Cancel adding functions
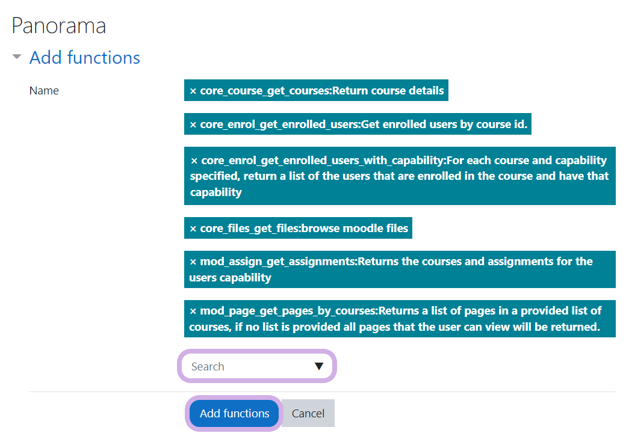 click(308, 413)
